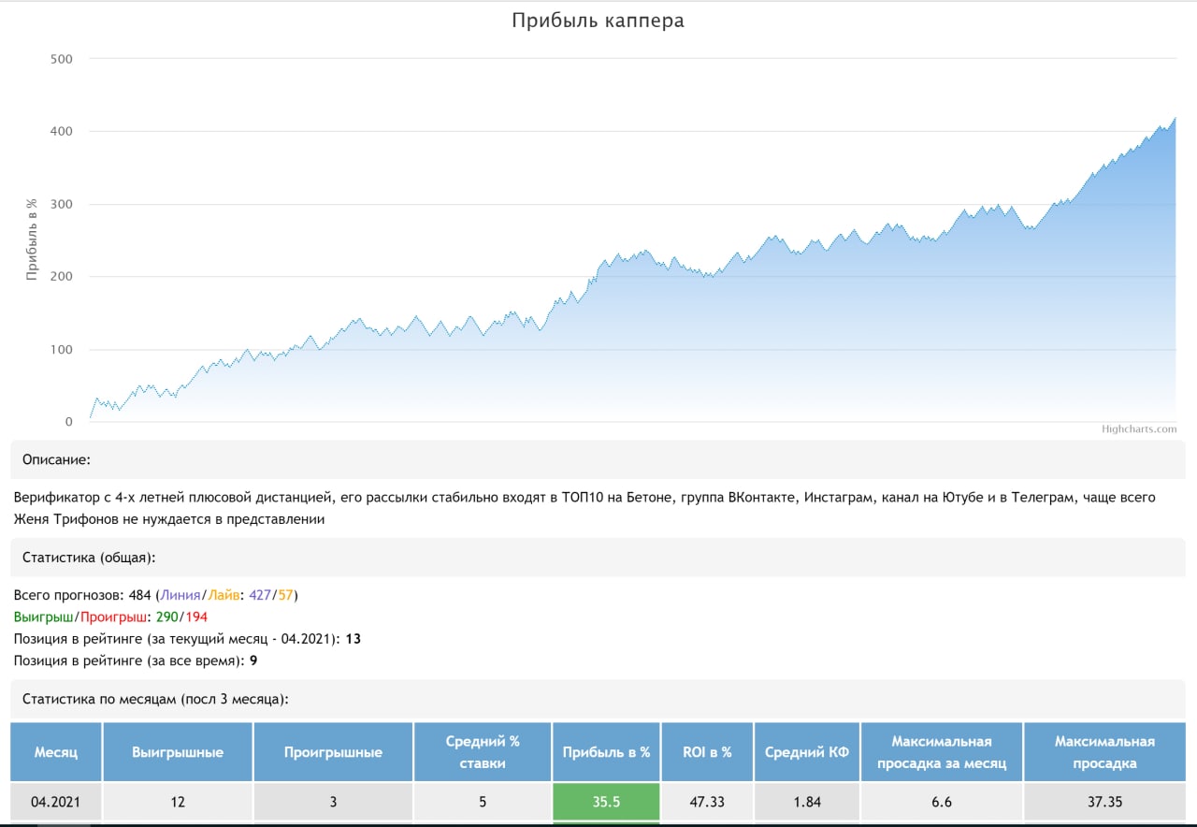This screenshot has width=1197, height=827.
Task: Click the "Описание:" section header
Action: pos(597,460)
